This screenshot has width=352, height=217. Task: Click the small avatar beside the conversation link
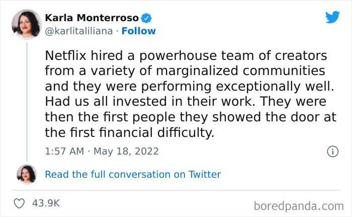[x=26, y=174]
